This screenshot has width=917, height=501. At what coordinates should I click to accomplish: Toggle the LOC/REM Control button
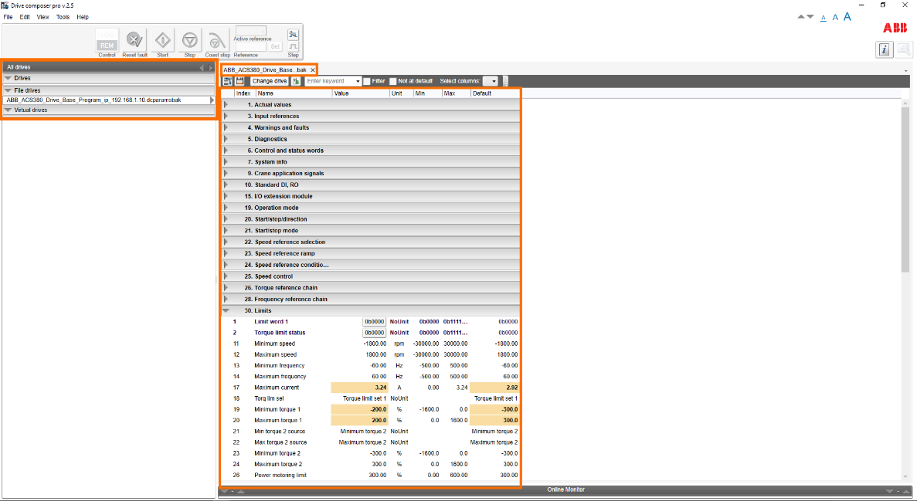(107, 40)
